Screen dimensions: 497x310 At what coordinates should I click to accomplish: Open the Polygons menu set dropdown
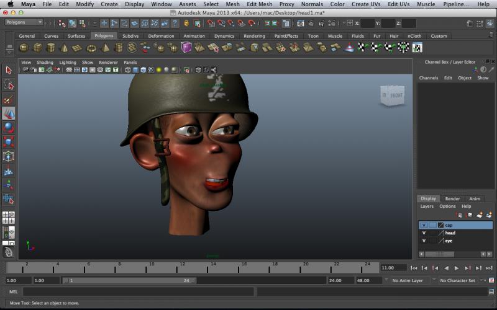(x=24, y=22)
